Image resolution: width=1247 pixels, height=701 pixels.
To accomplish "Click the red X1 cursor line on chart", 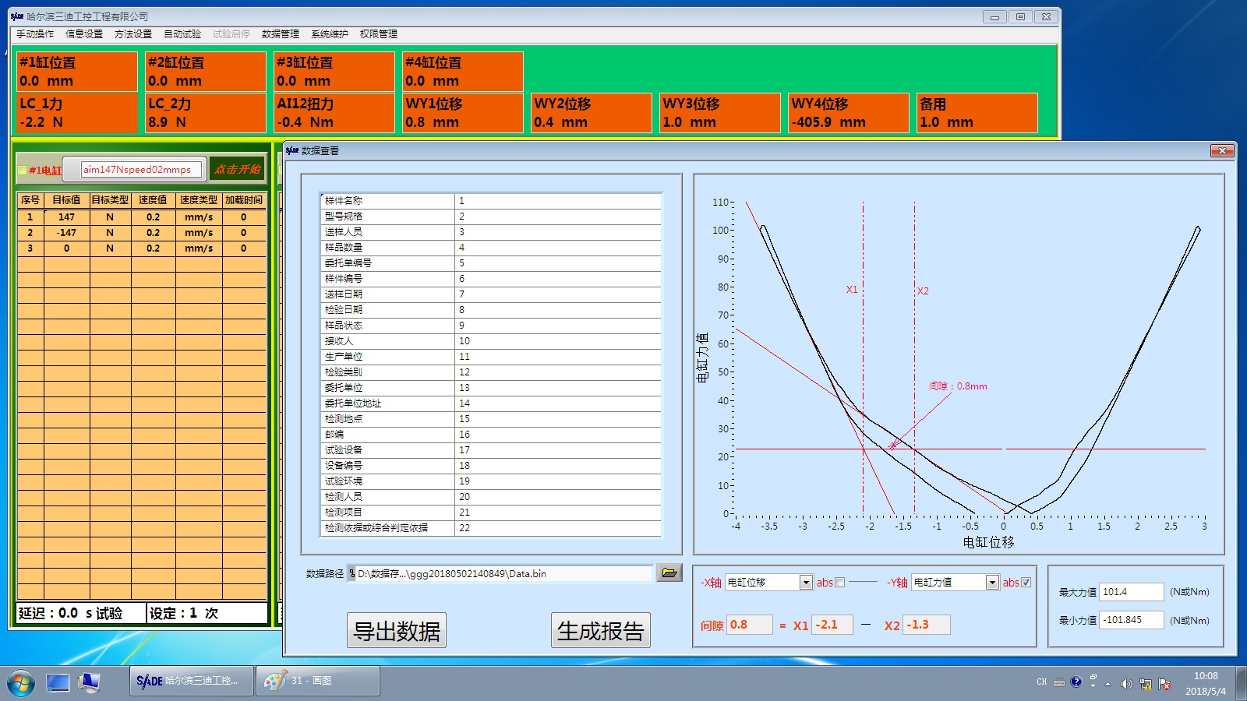I will pos(863,350).
